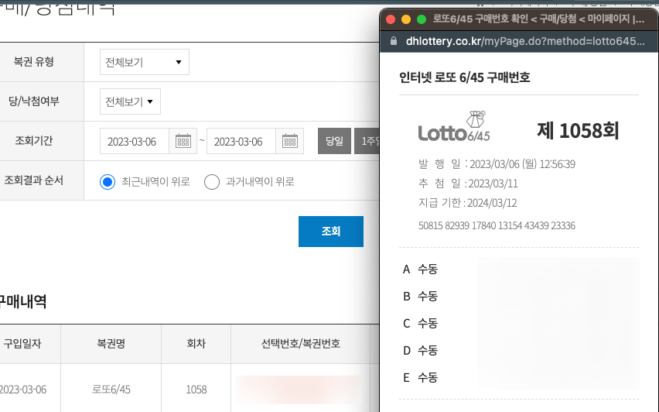Click the 로또6/45 cell in purchase table

pyautogui.click(x=111, y=390)
